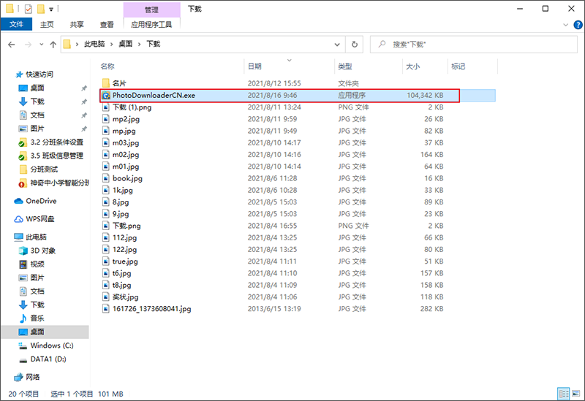The image size is (585, 401).
Task: Select the PhotoDownloaderCN.exe file
Action: pyautogui.click(x=154, y=95)
